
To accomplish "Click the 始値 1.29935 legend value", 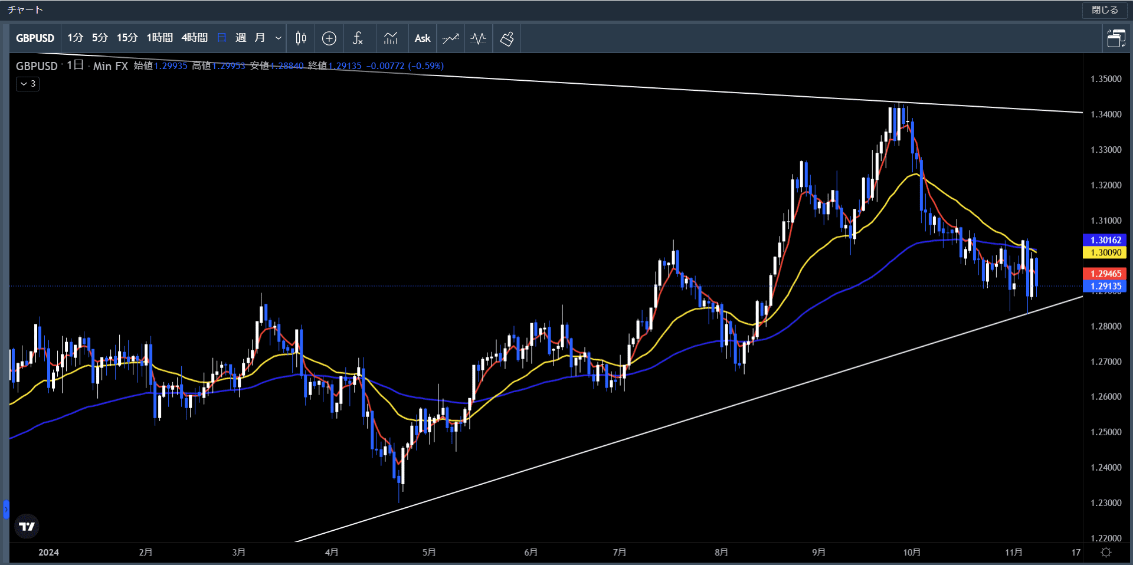I will click(x=161, y=66).
